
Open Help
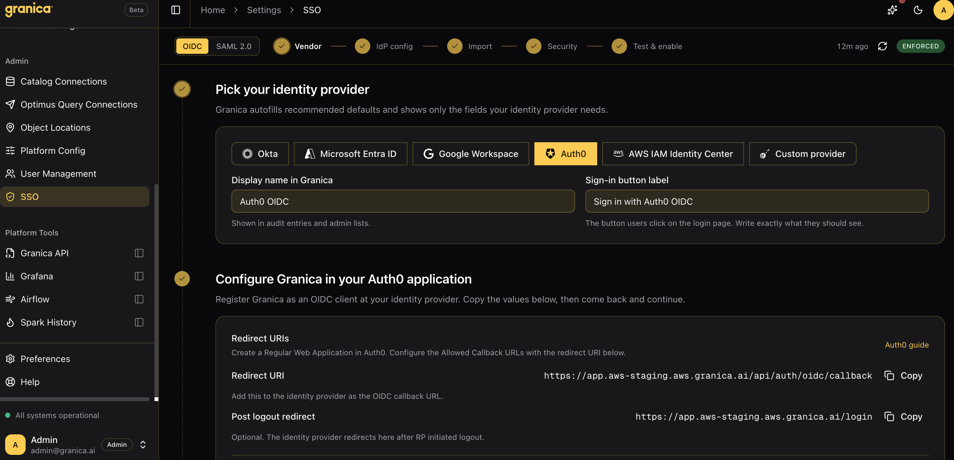coord(74,382)
